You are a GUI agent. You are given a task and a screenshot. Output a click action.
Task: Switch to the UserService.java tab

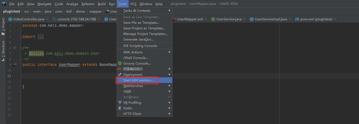[x=229, y=19]
